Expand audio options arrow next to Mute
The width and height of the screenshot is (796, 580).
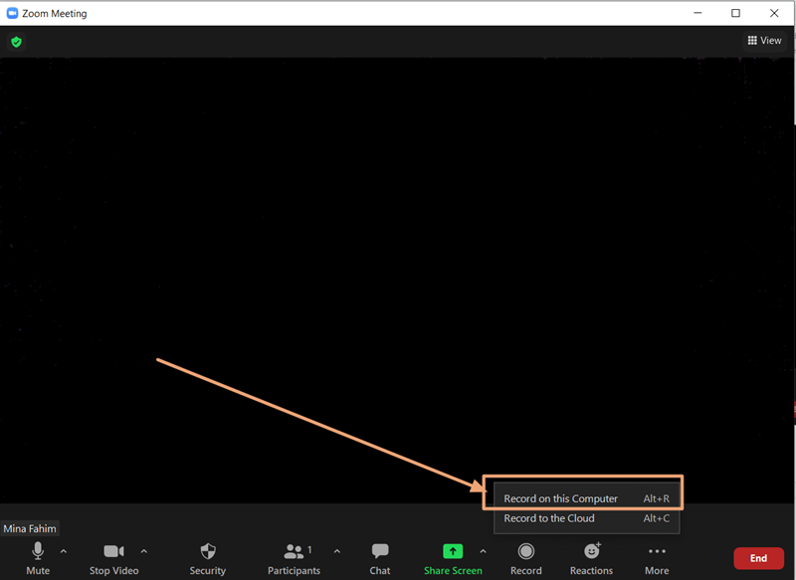(x=64, y=550)
